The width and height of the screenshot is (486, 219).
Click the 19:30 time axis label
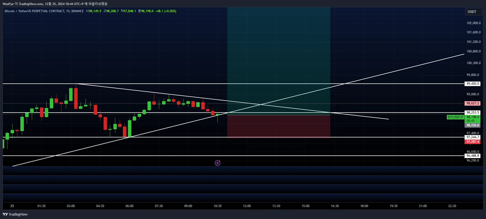point(394,206)
